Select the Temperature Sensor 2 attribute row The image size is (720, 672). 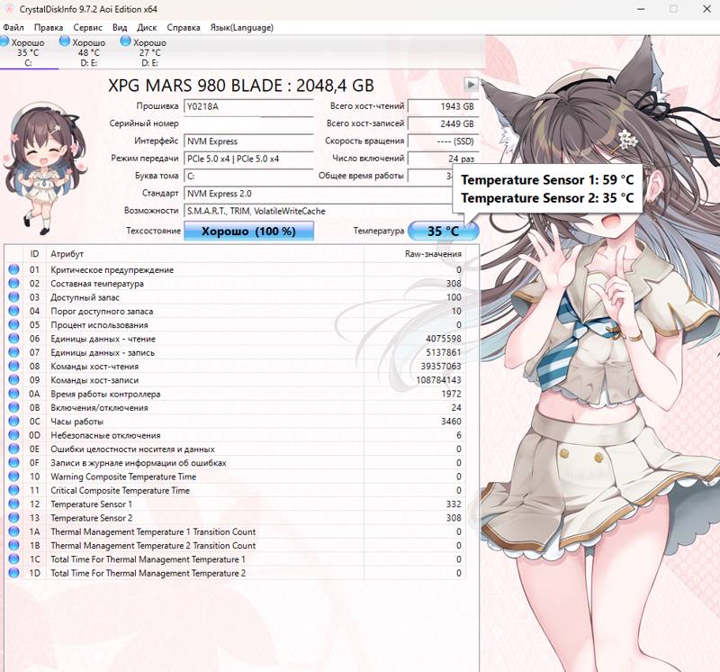point(235,518)
